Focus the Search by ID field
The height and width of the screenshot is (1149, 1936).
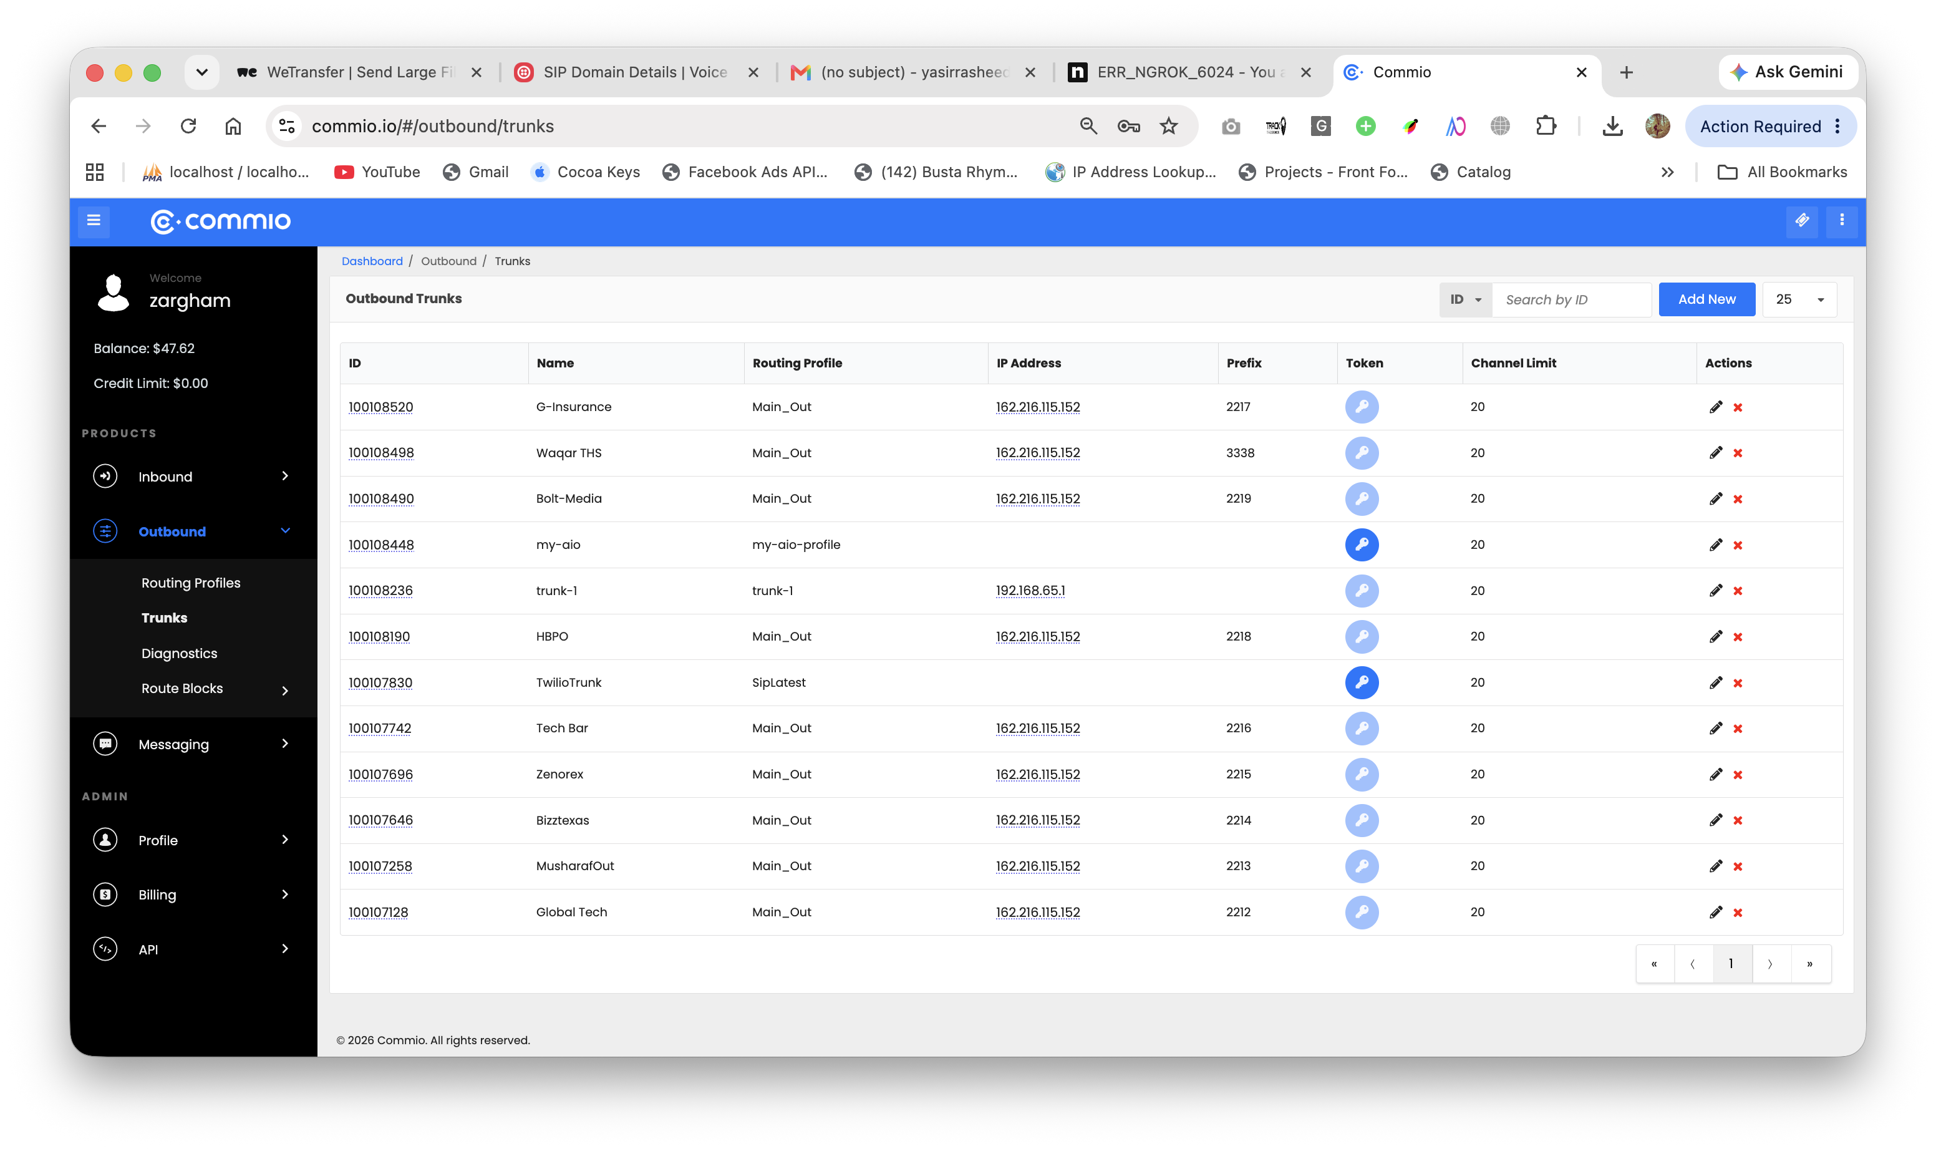[1571, 299]
